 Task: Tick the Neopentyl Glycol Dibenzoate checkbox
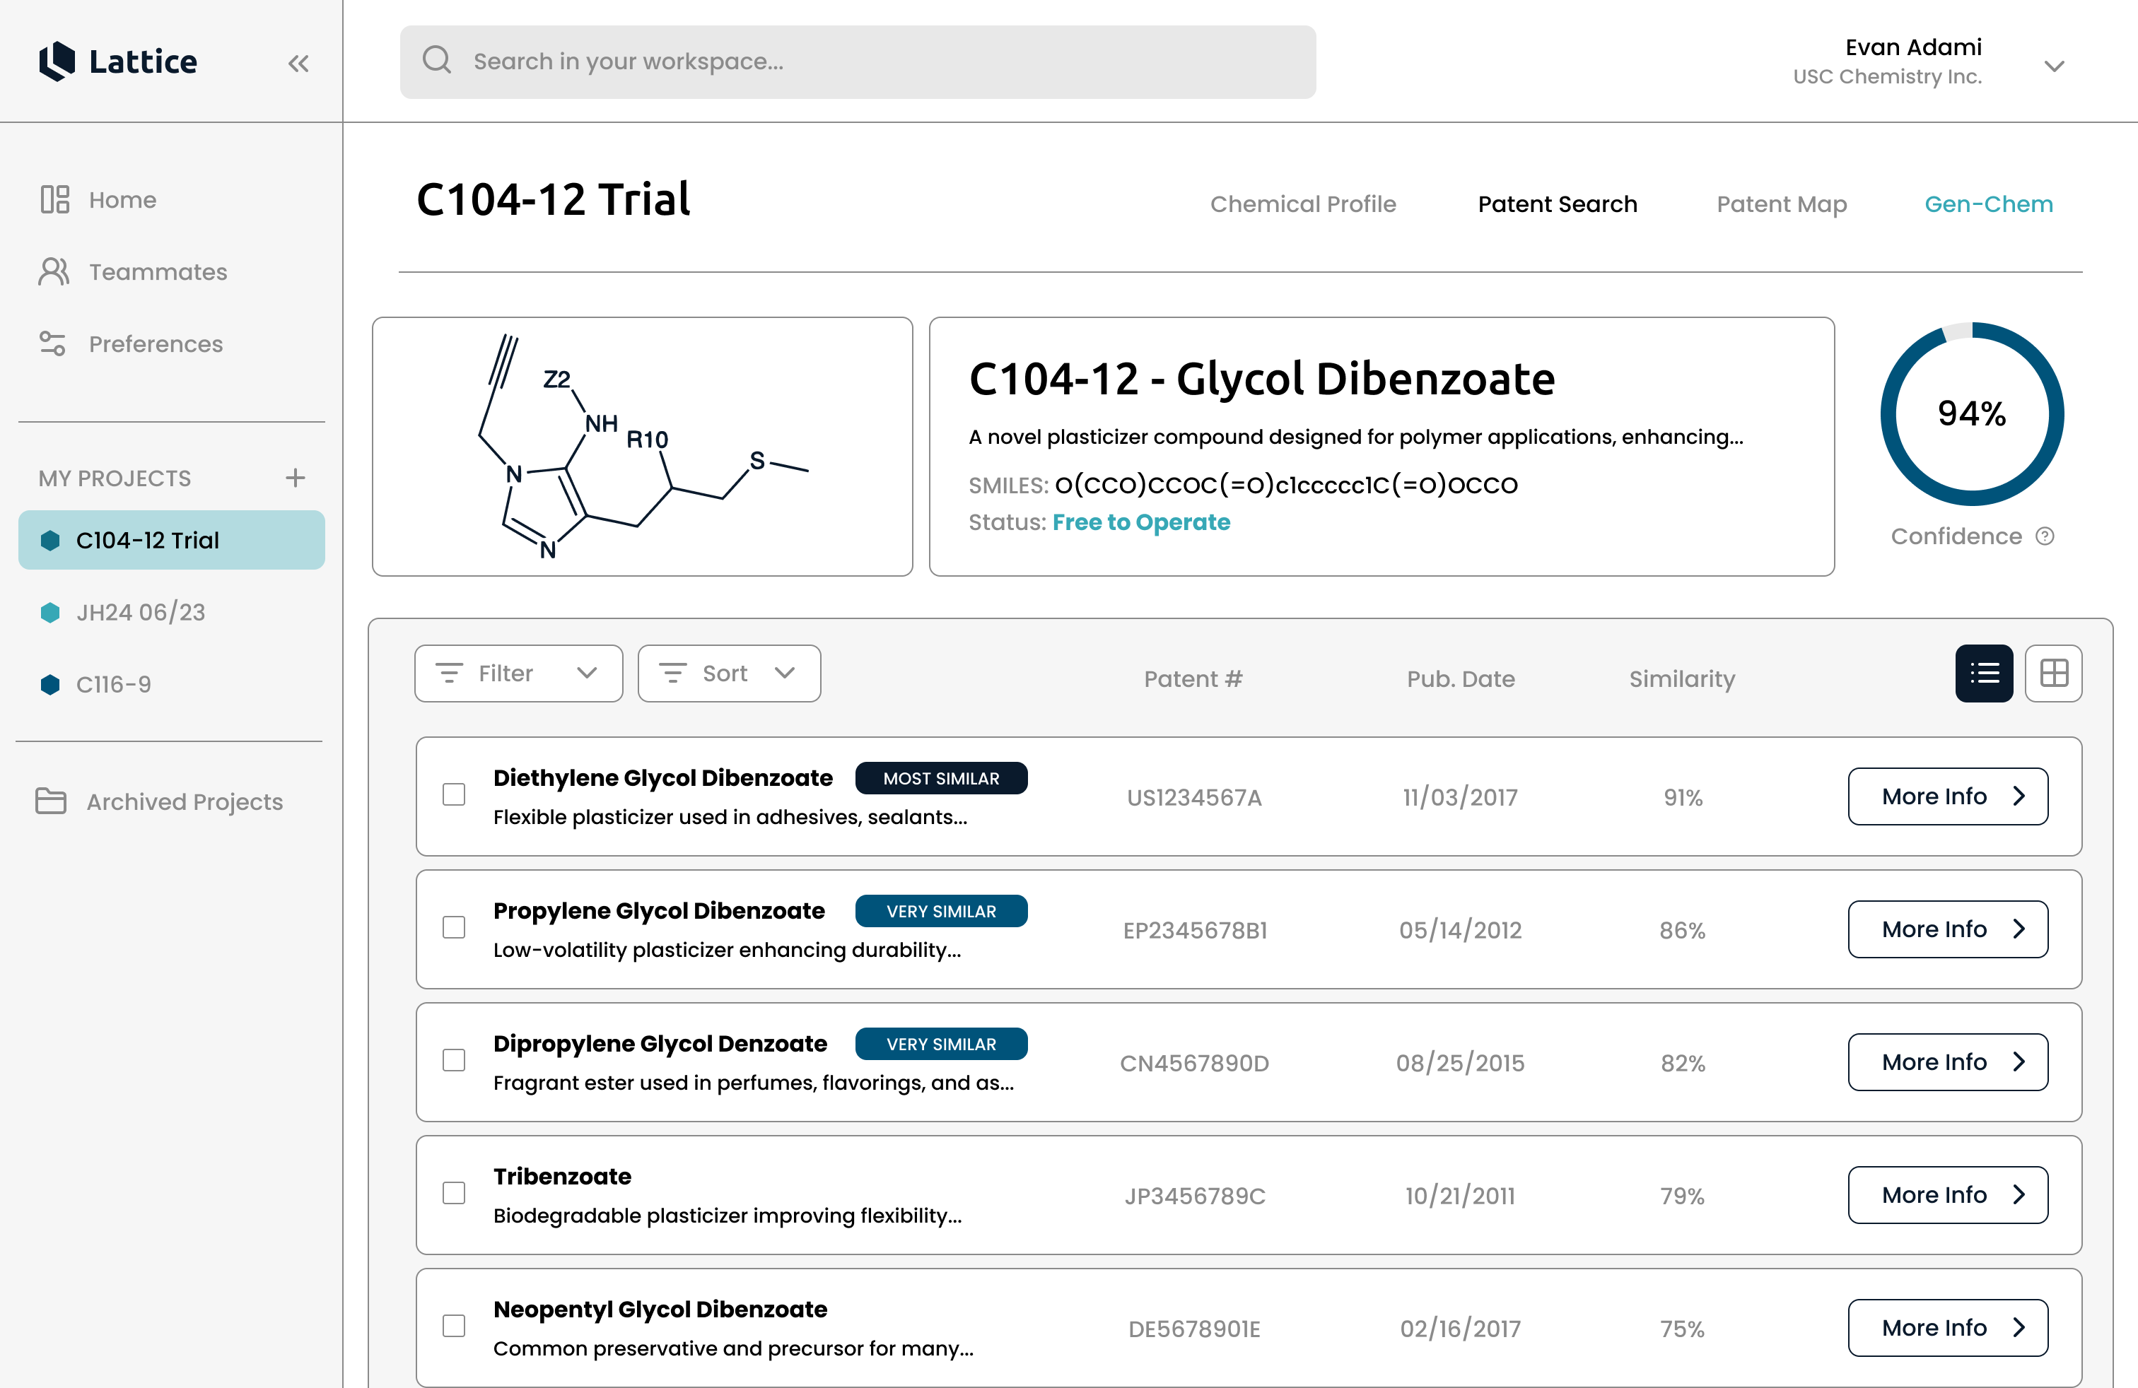(x=454, y=1326)
